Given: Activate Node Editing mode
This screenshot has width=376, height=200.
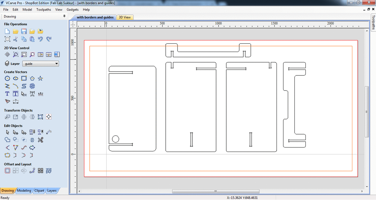Looking at the screenshot, I should pyautogui.click(x=16, y=132).
